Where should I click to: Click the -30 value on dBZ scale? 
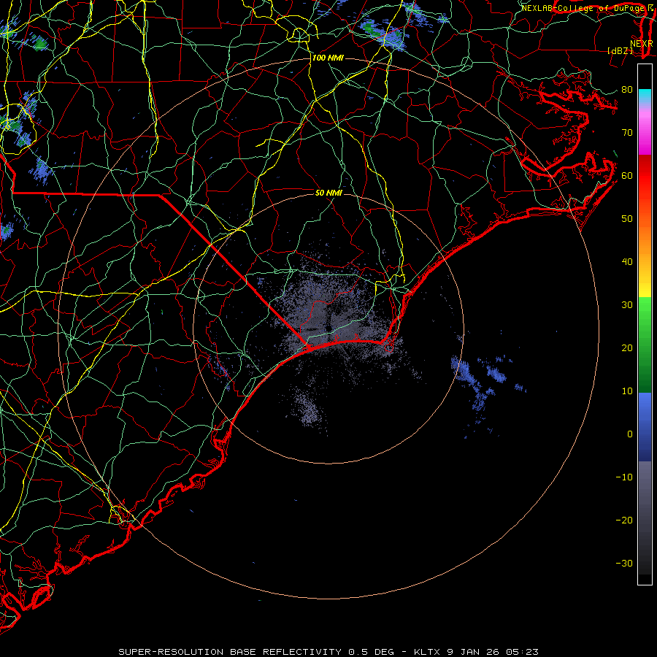[x=624, y=564]
